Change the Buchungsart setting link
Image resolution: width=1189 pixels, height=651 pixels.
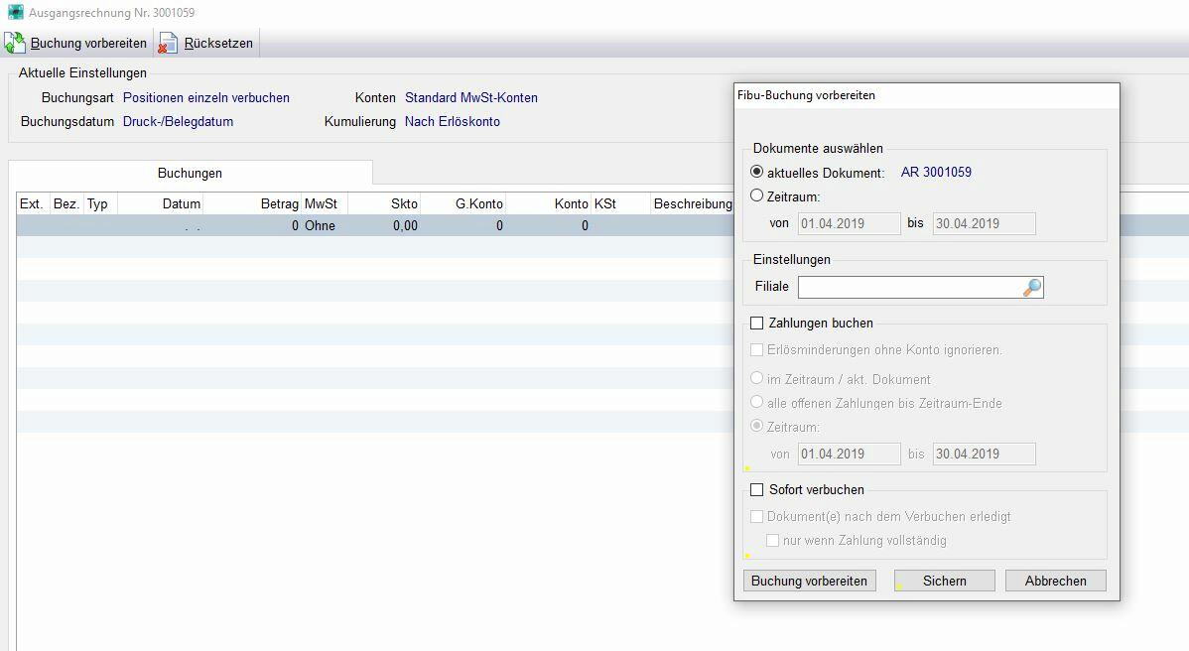coord(205,98)
